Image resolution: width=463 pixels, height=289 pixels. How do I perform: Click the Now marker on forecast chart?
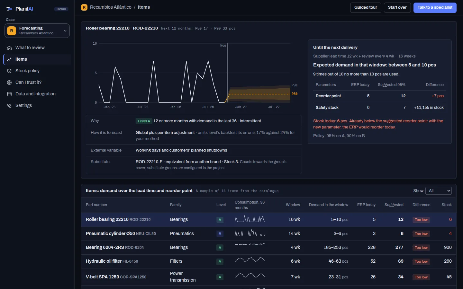click(x=223, y=46)
